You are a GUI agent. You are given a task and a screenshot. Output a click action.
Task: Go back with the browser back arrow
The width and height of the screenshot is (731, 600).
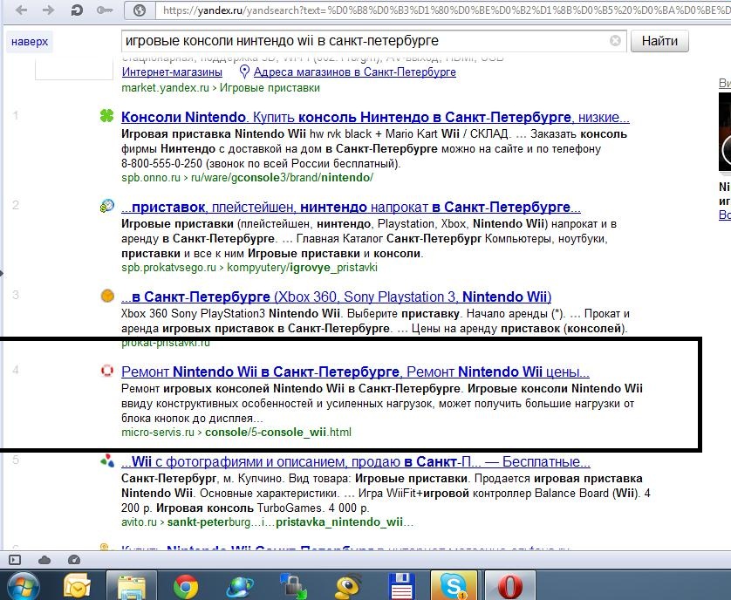(22, 10)
